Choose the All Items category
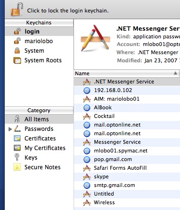The height and width of the screenshot is (210, 180). (39, 119)
